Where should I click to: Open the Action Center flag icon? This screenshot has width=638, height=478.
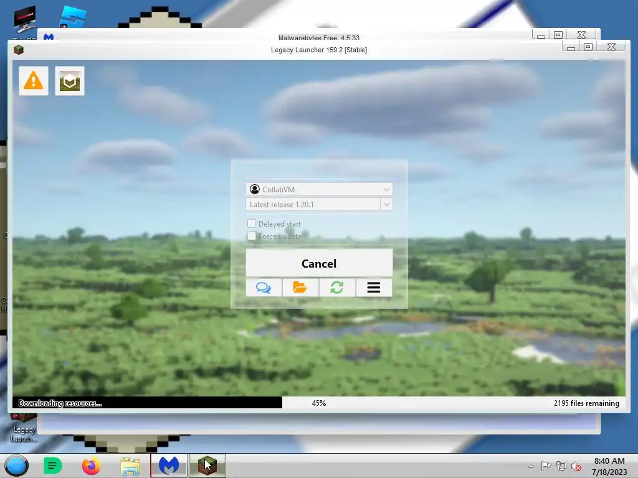click(x=546, y=466)
